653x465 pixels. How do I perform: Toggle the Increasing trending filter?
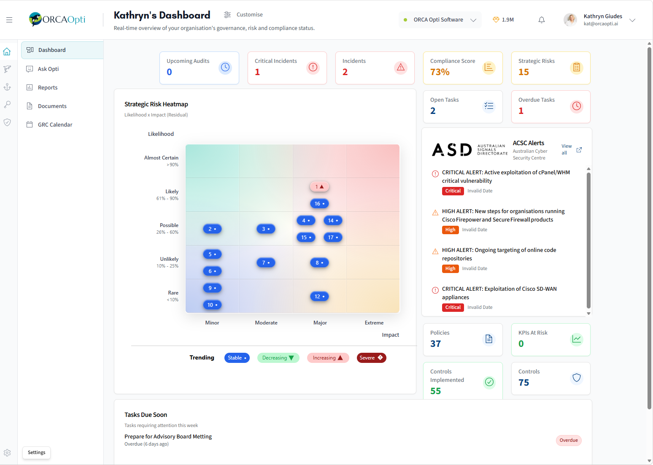tap(328, 358)
